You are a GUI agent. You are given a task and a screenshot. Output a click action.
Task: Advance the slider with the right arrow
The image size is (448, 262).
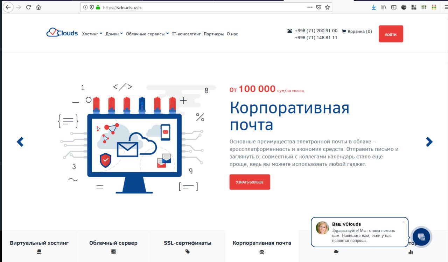[429, 142]
